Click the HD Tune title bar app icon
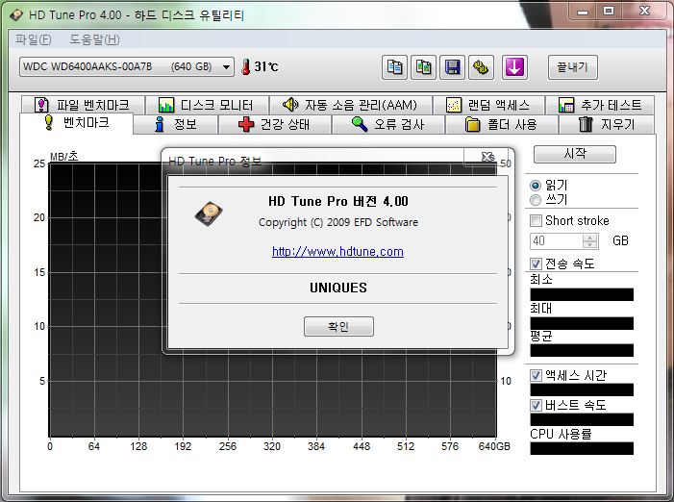The image size is (674, 502). [x=16, y=15]
